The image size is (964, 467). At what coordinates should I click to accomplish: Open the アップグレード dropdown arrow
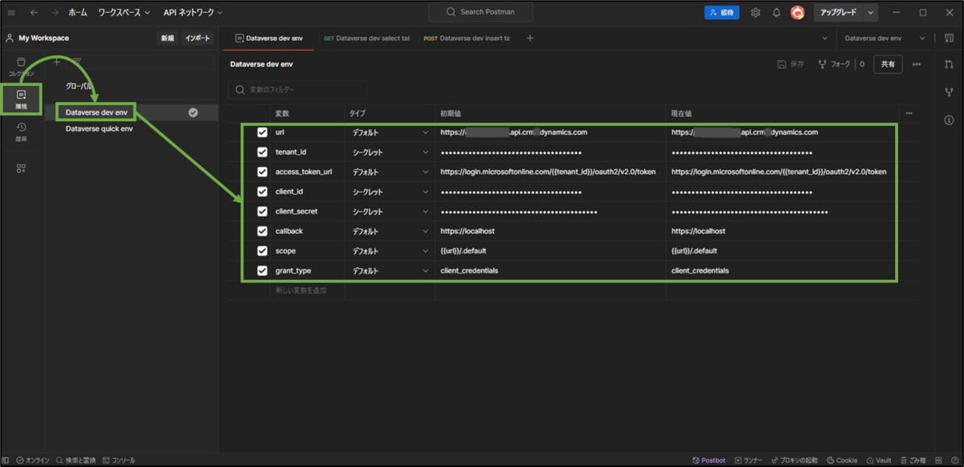point(871,12)
